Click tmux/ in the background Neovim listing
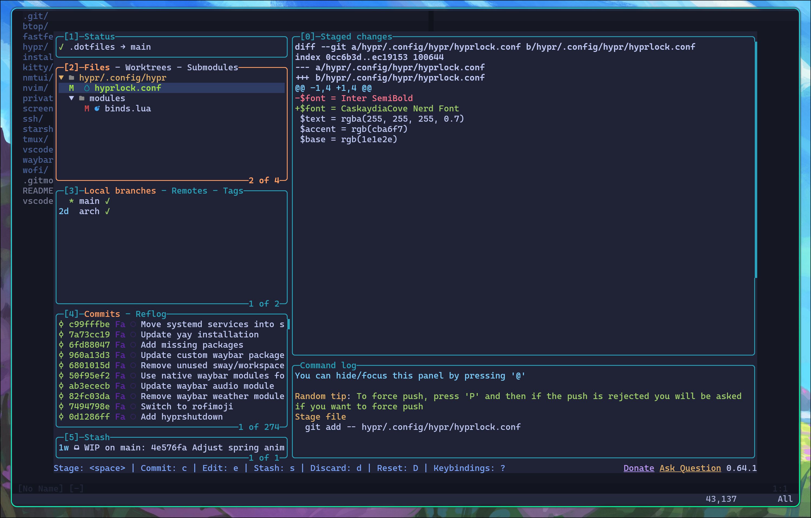The image size is (811, 518). click(35, 140)
